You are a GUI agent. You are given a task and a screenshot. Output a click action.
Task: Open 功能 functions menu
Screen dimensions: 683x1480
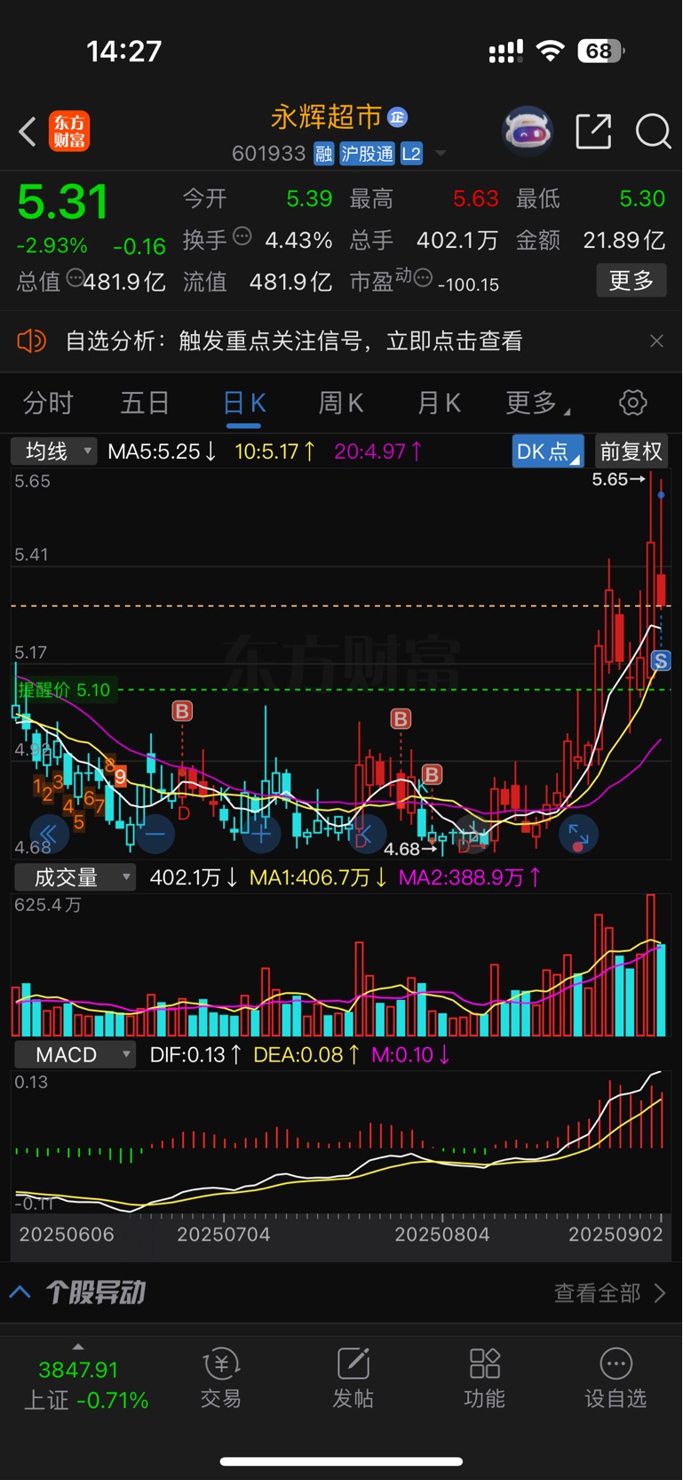click(484, 1378)
